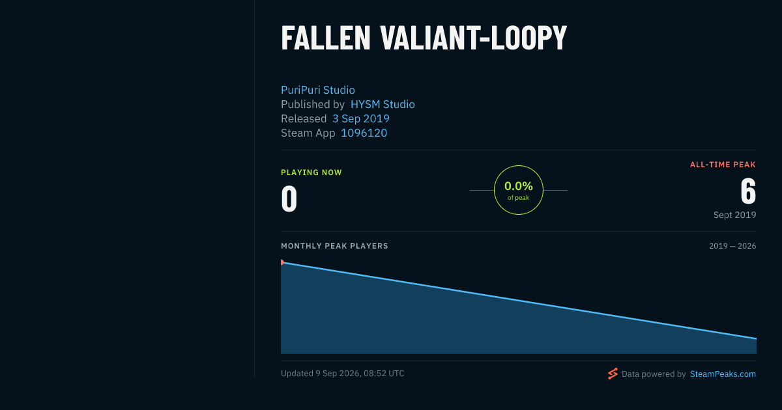
Task: Click the SteamPeaks logo icon
Action: 613,374
